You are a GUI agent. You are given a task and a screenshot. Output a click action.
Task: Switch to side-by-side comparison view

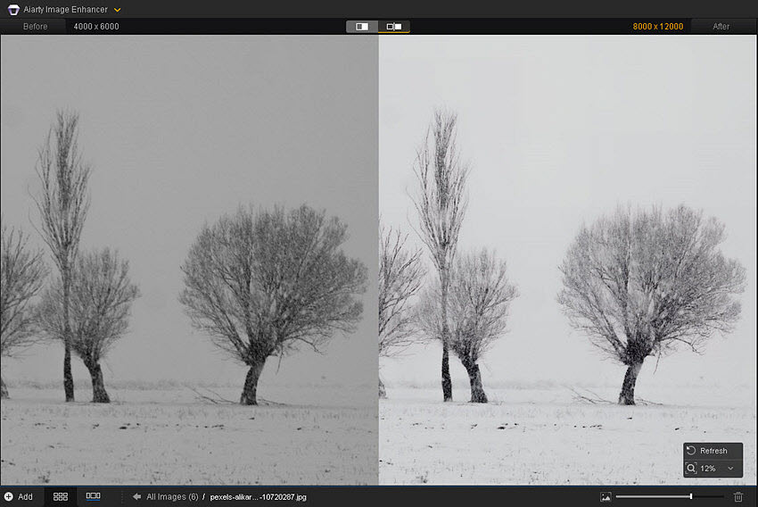(394, 27)
